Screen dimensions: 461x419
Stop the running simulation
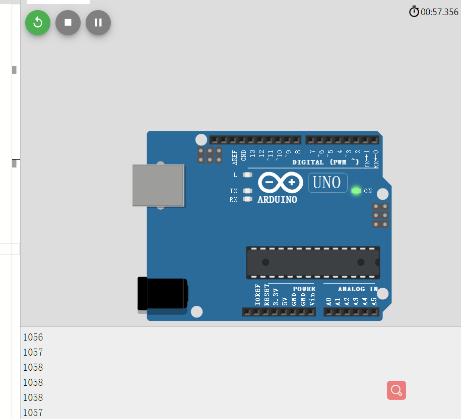click(x=68, y=23)
